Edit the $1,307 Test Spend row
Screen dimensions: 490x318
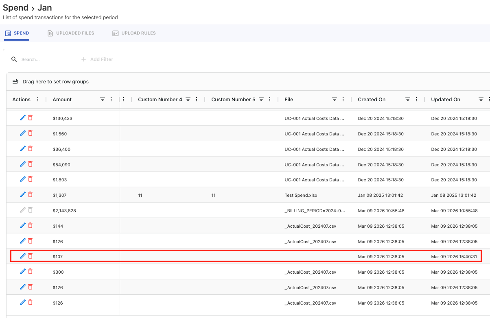point(23,195)
